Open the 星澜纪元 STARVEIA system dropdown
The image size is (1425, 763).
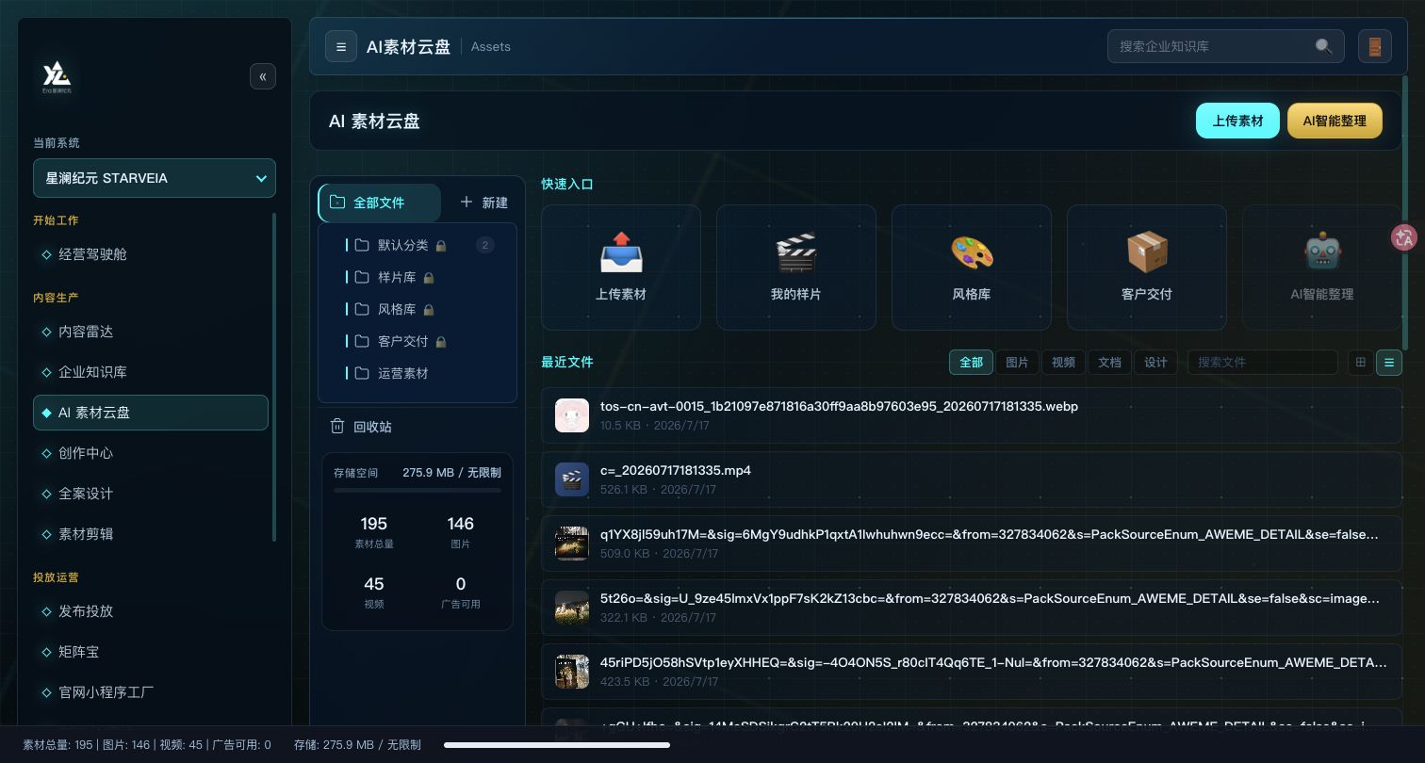pyautogui.click(x=155, y=178)
